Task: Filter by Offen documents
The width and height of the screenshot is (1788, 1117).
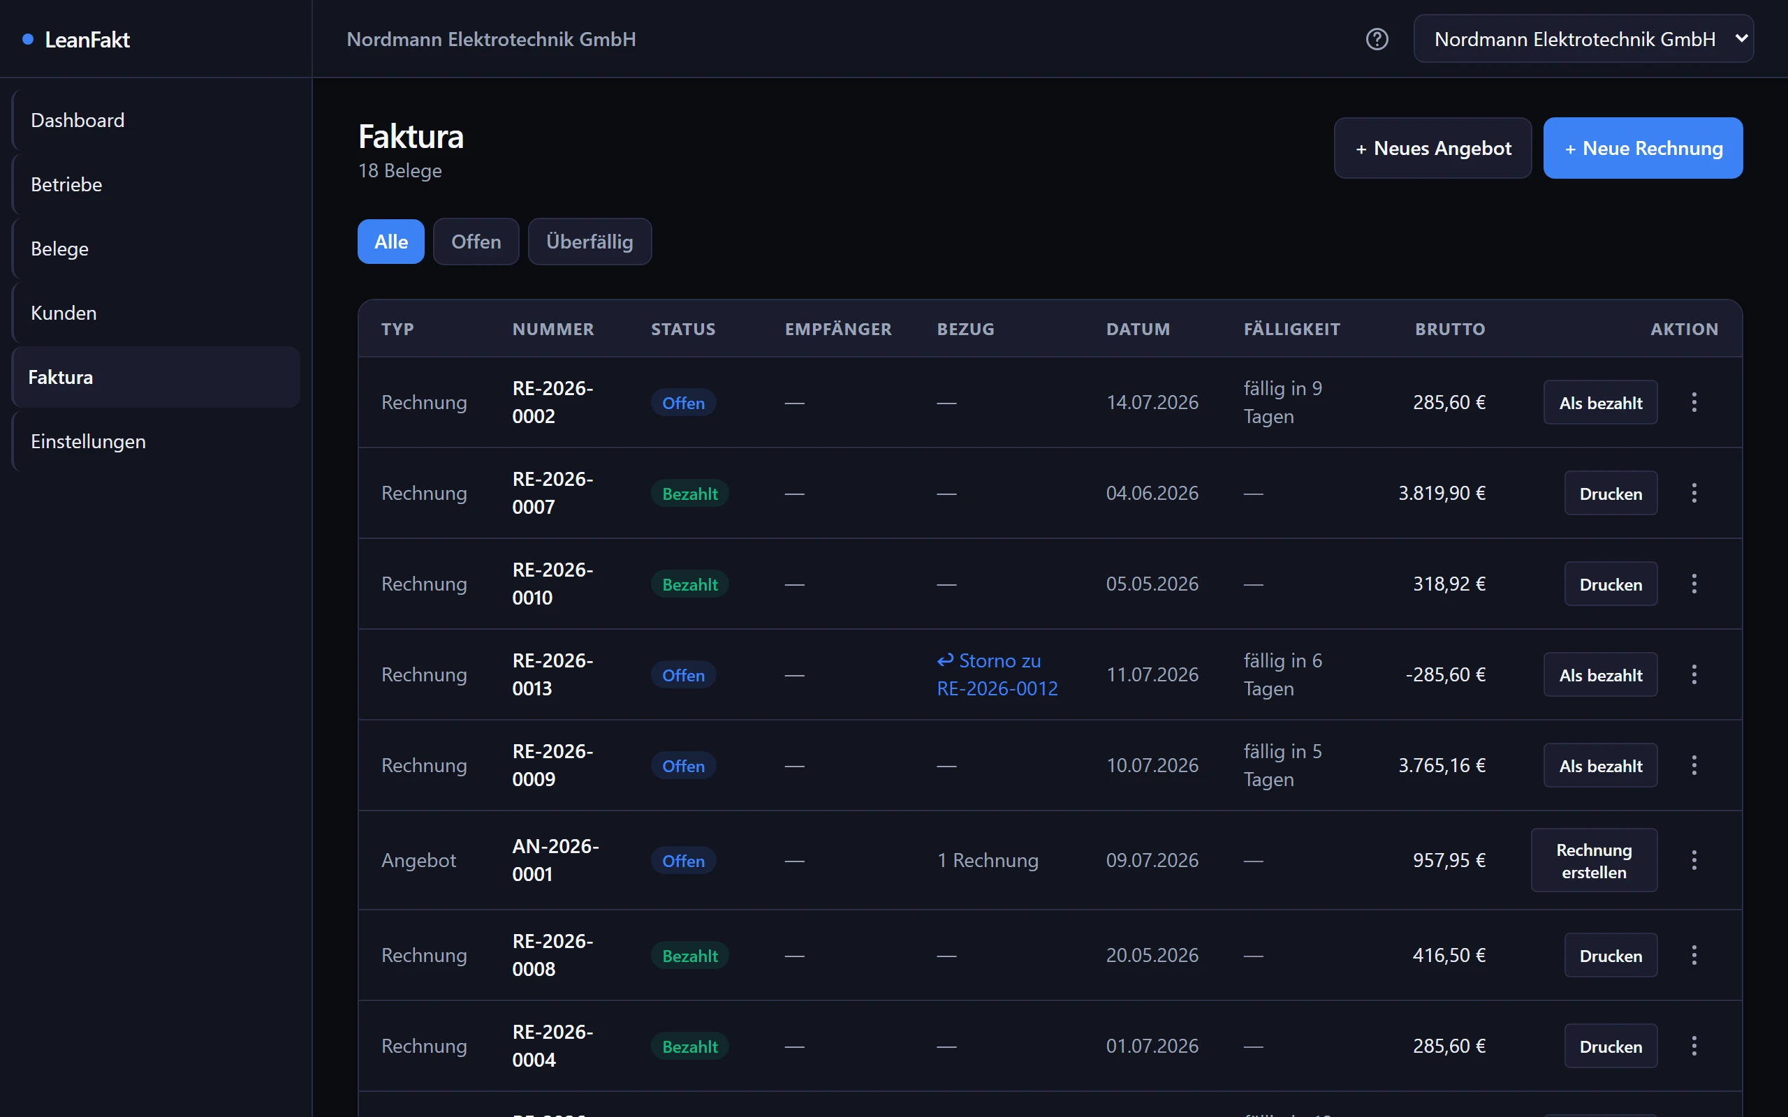Action: click(x=476, y=242)
